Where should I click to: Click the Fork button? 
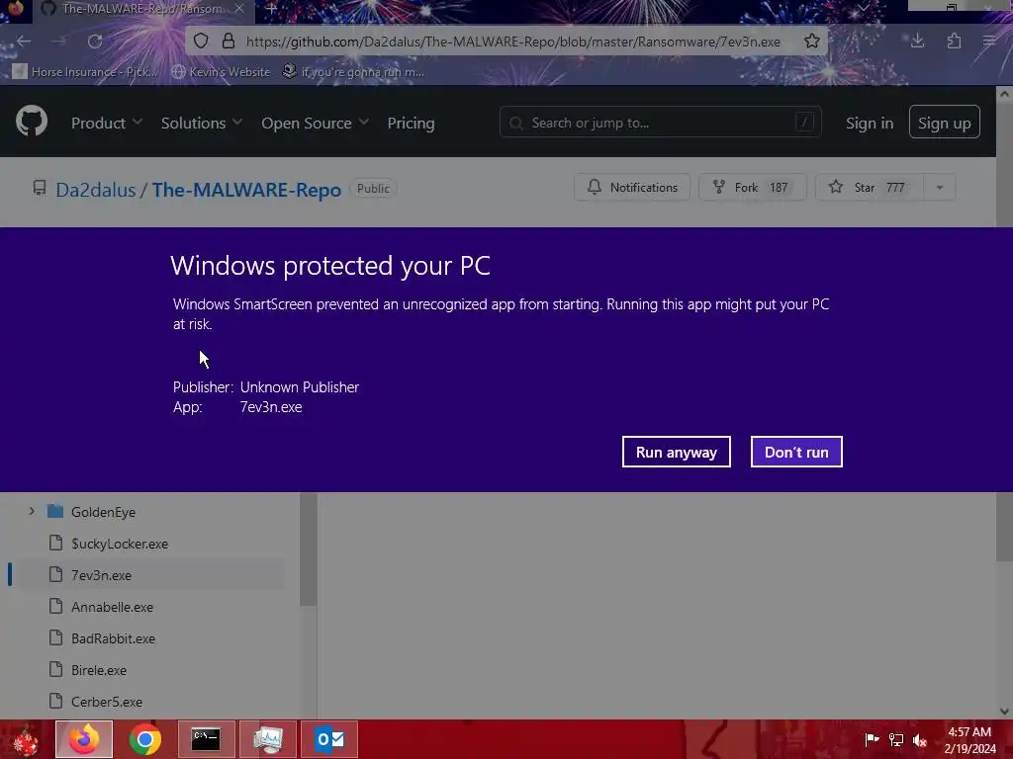752,187
